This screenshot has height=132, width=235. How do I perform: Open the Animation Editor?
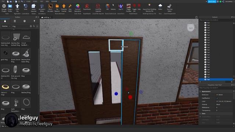coord(42,8)
